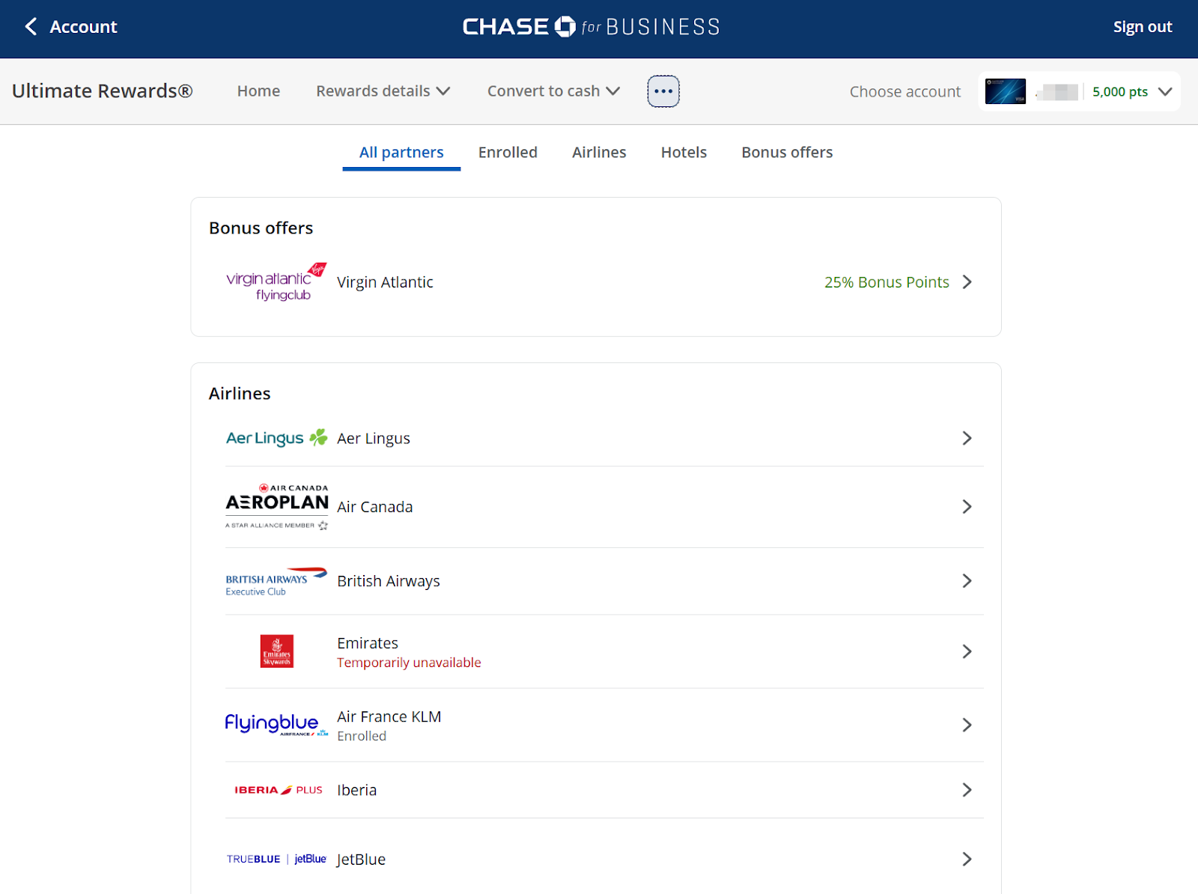This screenshot has height=894, width=1198.
Task: Open Aer Lingus row chevron
Action: point(967,438)
